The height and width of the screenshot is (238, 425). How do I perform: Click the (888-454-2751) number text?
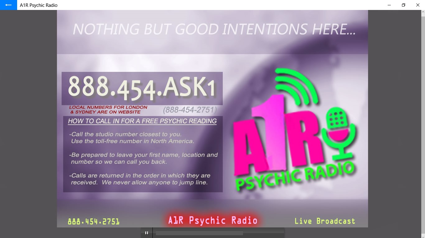190,110
